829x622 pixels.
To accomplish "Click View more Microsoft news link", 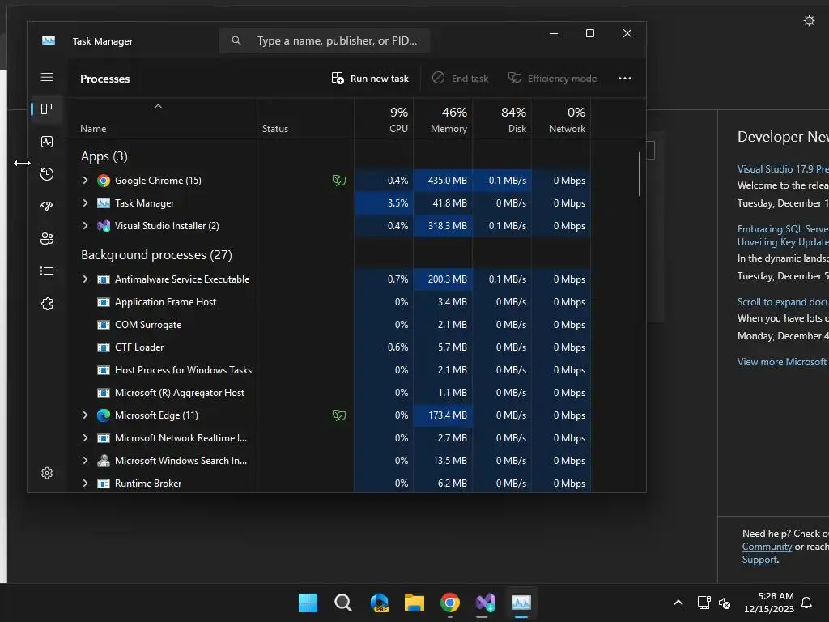I will 783,362.
